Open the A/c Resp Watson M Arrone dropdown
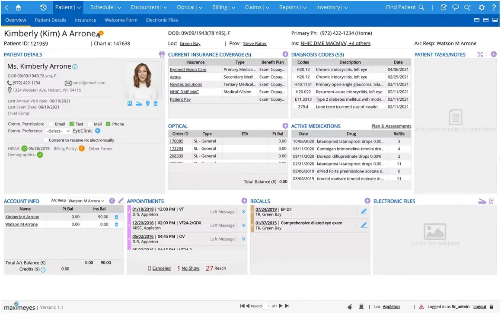501x315 pixels. click(86, 200)
